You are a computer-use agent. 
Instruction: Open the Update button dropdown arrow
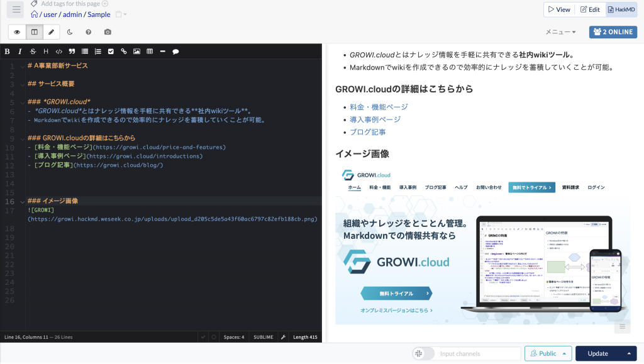coord(629,354)
